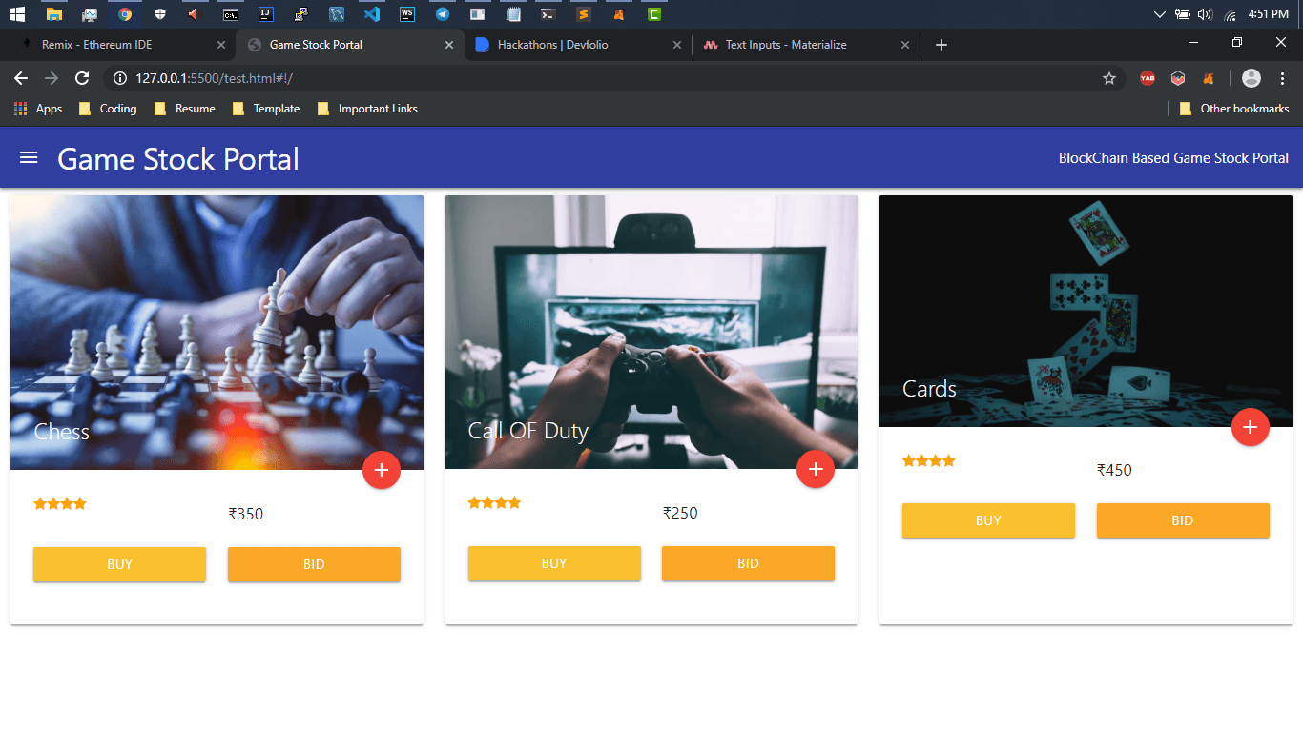Click the BID button for Call OF Duty
1303x732 pixels.
click(x=748, y=563)
